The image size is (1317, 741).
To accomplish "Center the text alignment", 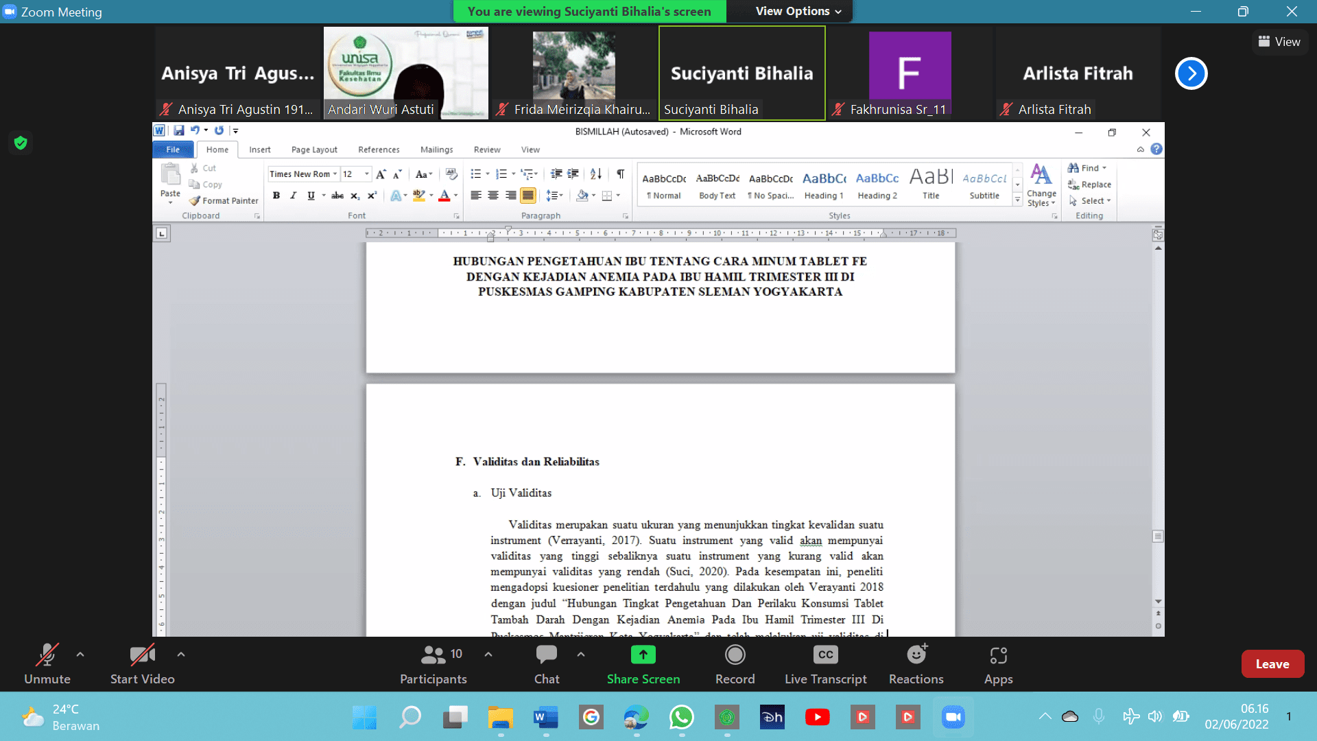I will tap(493, 196).
